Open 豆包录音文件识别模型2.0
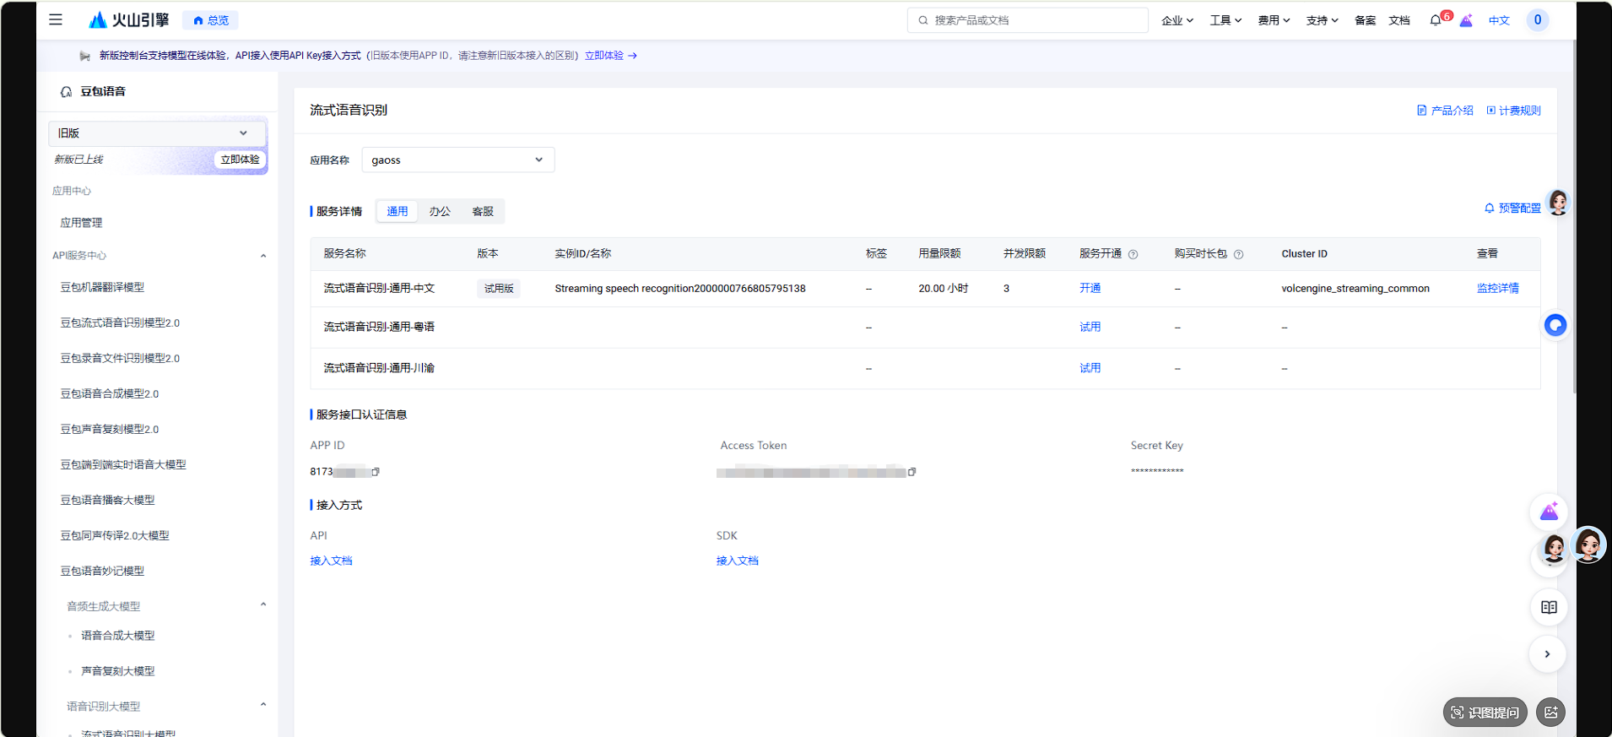Image resolution: width=1612 pixels, height=737 pixels. coord(120,358)
